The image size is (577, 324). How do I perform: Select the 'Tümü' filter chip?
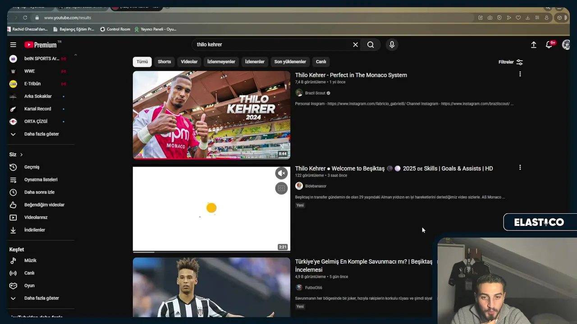pyautogui.click(x=142, y=62)
